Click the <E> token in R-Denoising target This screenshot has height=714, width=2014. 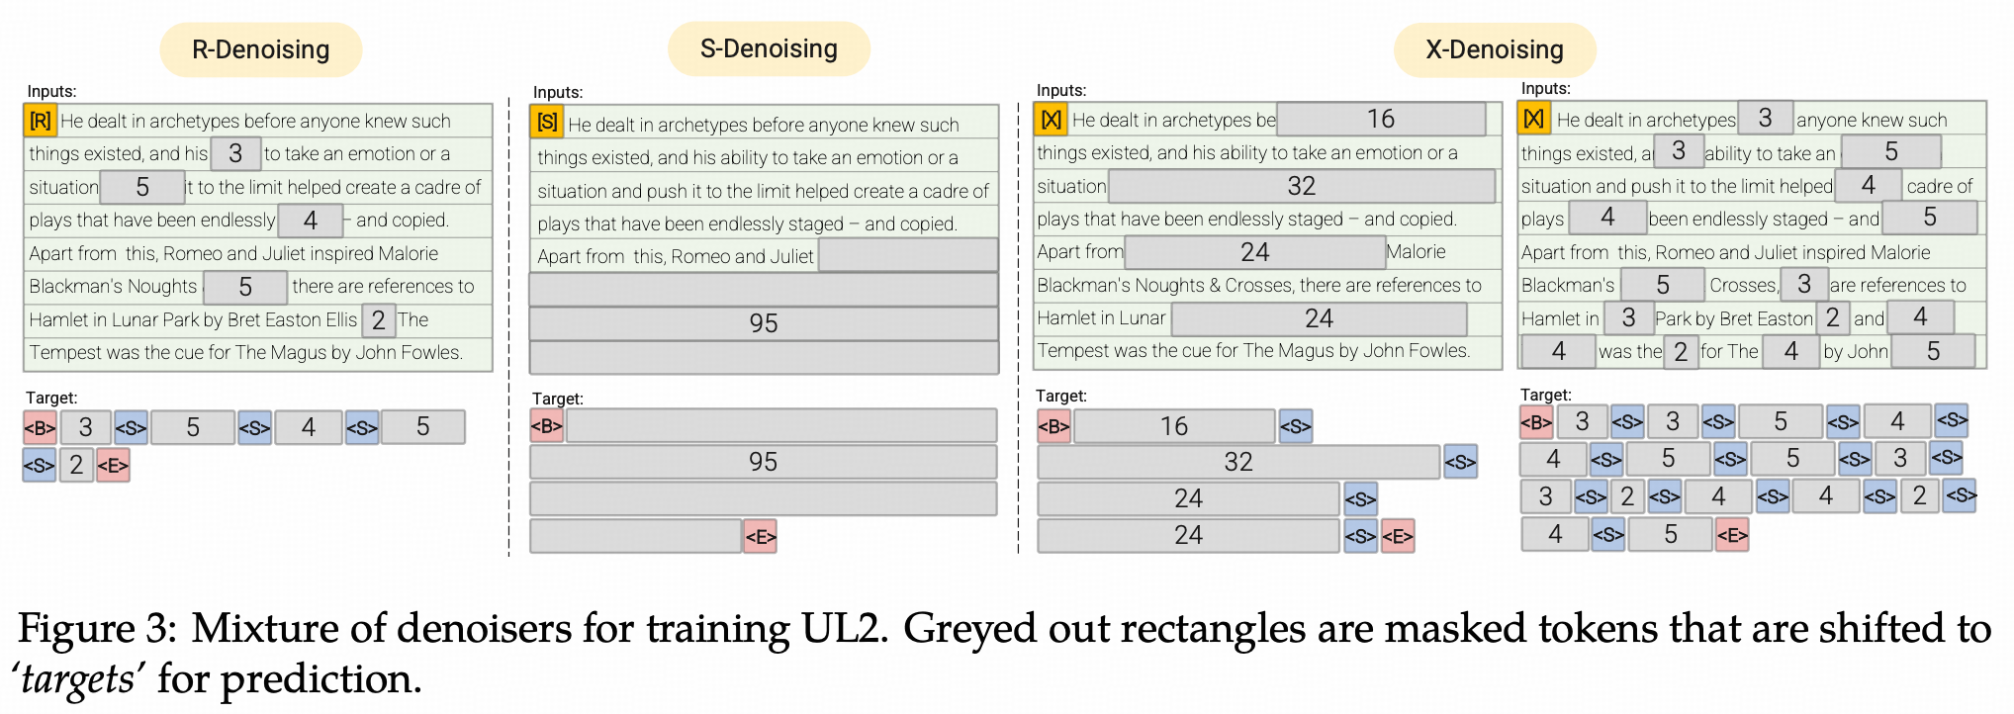pyautogui.click(x=113, y=465)
